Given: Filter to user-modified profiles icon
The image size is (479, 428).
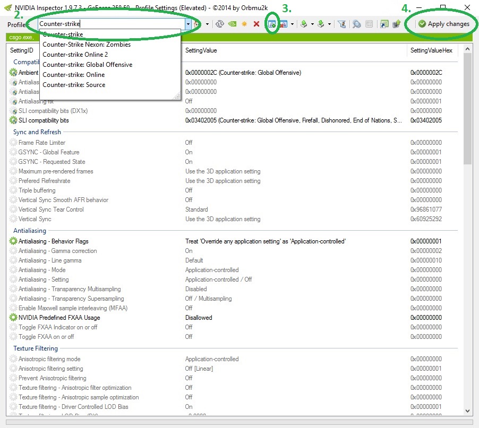Looking at the screenshot, I should 342,24.
